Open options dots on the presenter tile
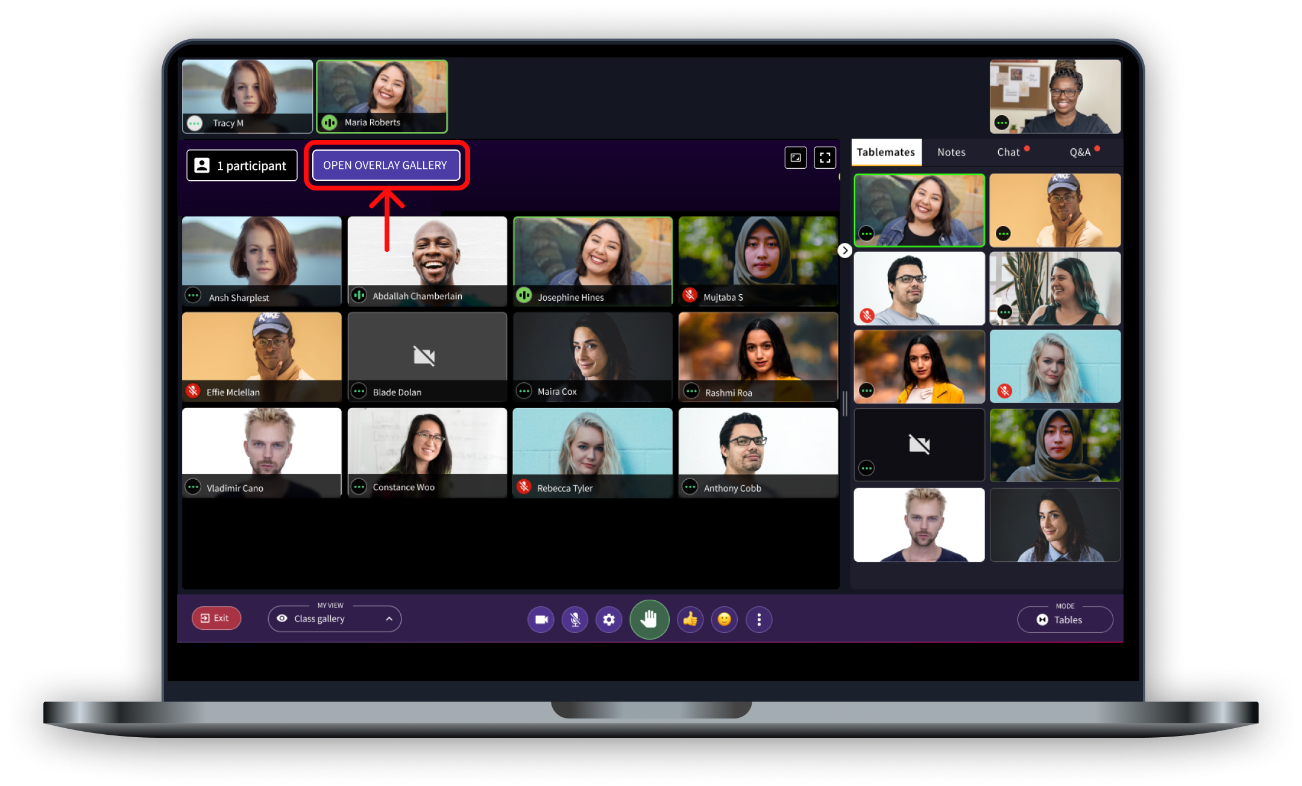1302x786 pixels. [1002, 123]
